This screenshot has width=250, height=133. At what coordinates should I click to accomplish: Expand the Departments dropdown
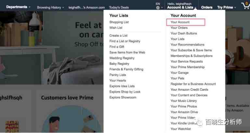pos(18,7)
